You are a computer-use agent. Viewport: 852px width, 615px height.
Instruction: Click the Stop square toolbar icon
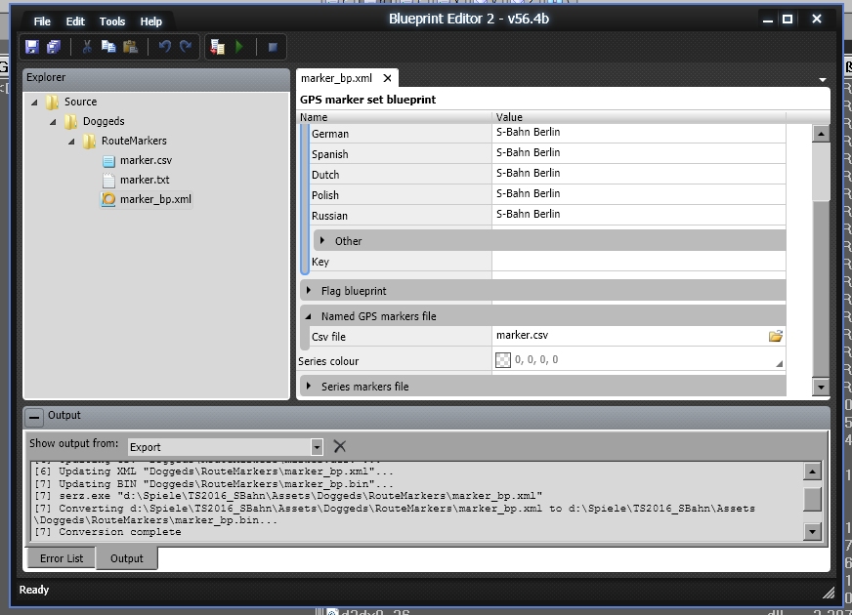pos(273,47)
